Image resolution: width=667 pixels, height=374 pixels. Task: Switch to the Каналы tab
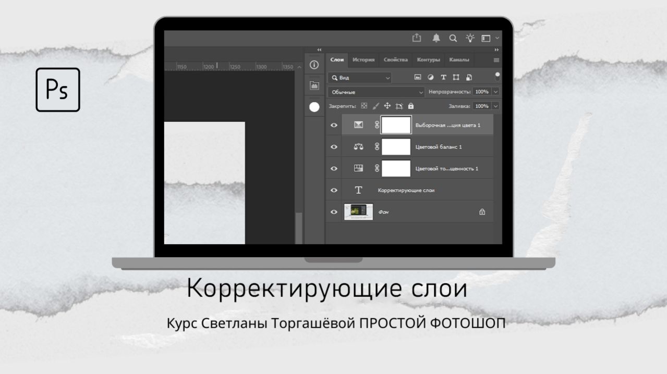(x=459, y=60)
